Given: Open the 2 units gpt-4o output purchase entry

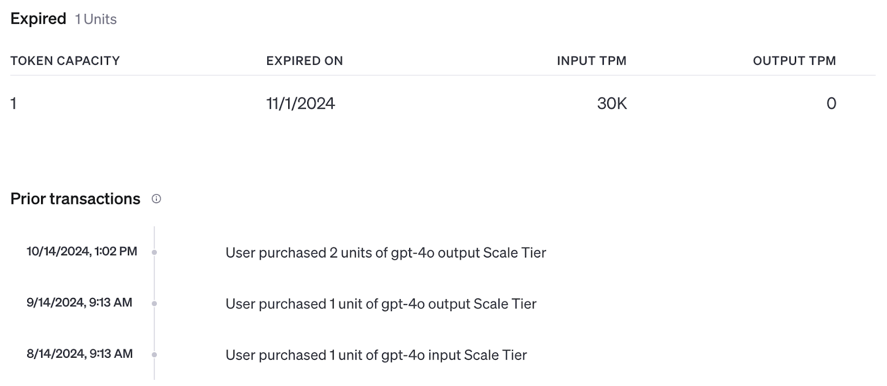Looking at the screenshot, I should coord(386,253).
